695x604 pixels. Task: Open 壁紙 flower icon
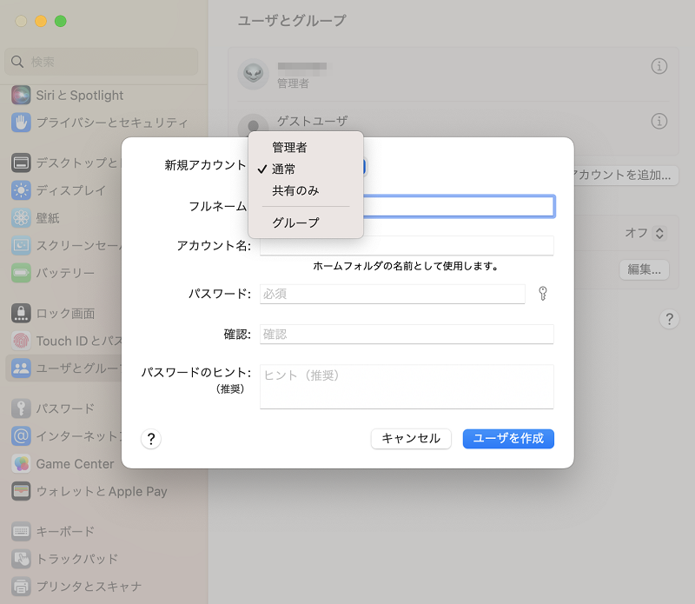(21, 218)
